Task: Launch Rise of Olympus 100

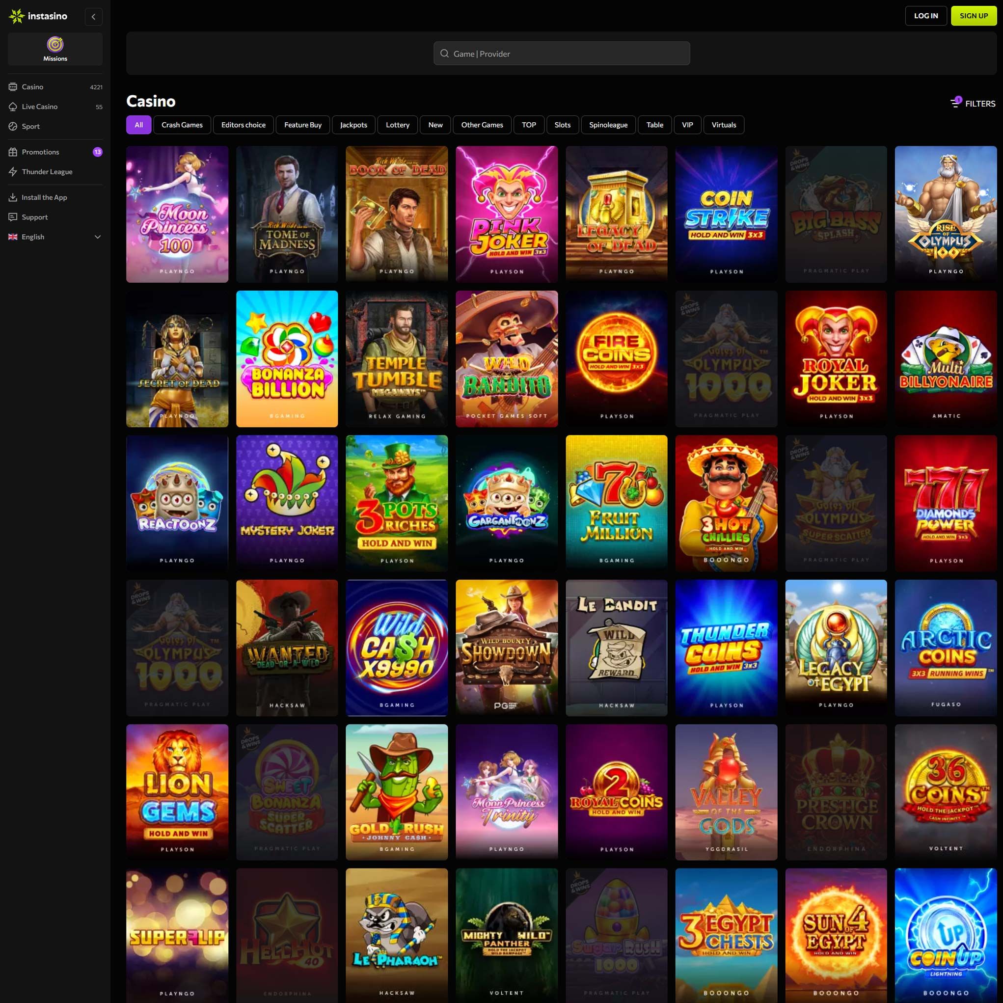Action: coord(946,214)
